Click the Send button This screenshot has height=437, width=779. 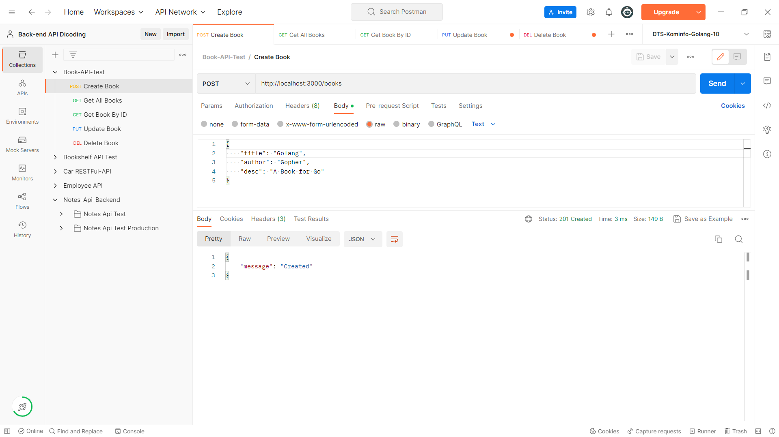[x=716, y=84]
